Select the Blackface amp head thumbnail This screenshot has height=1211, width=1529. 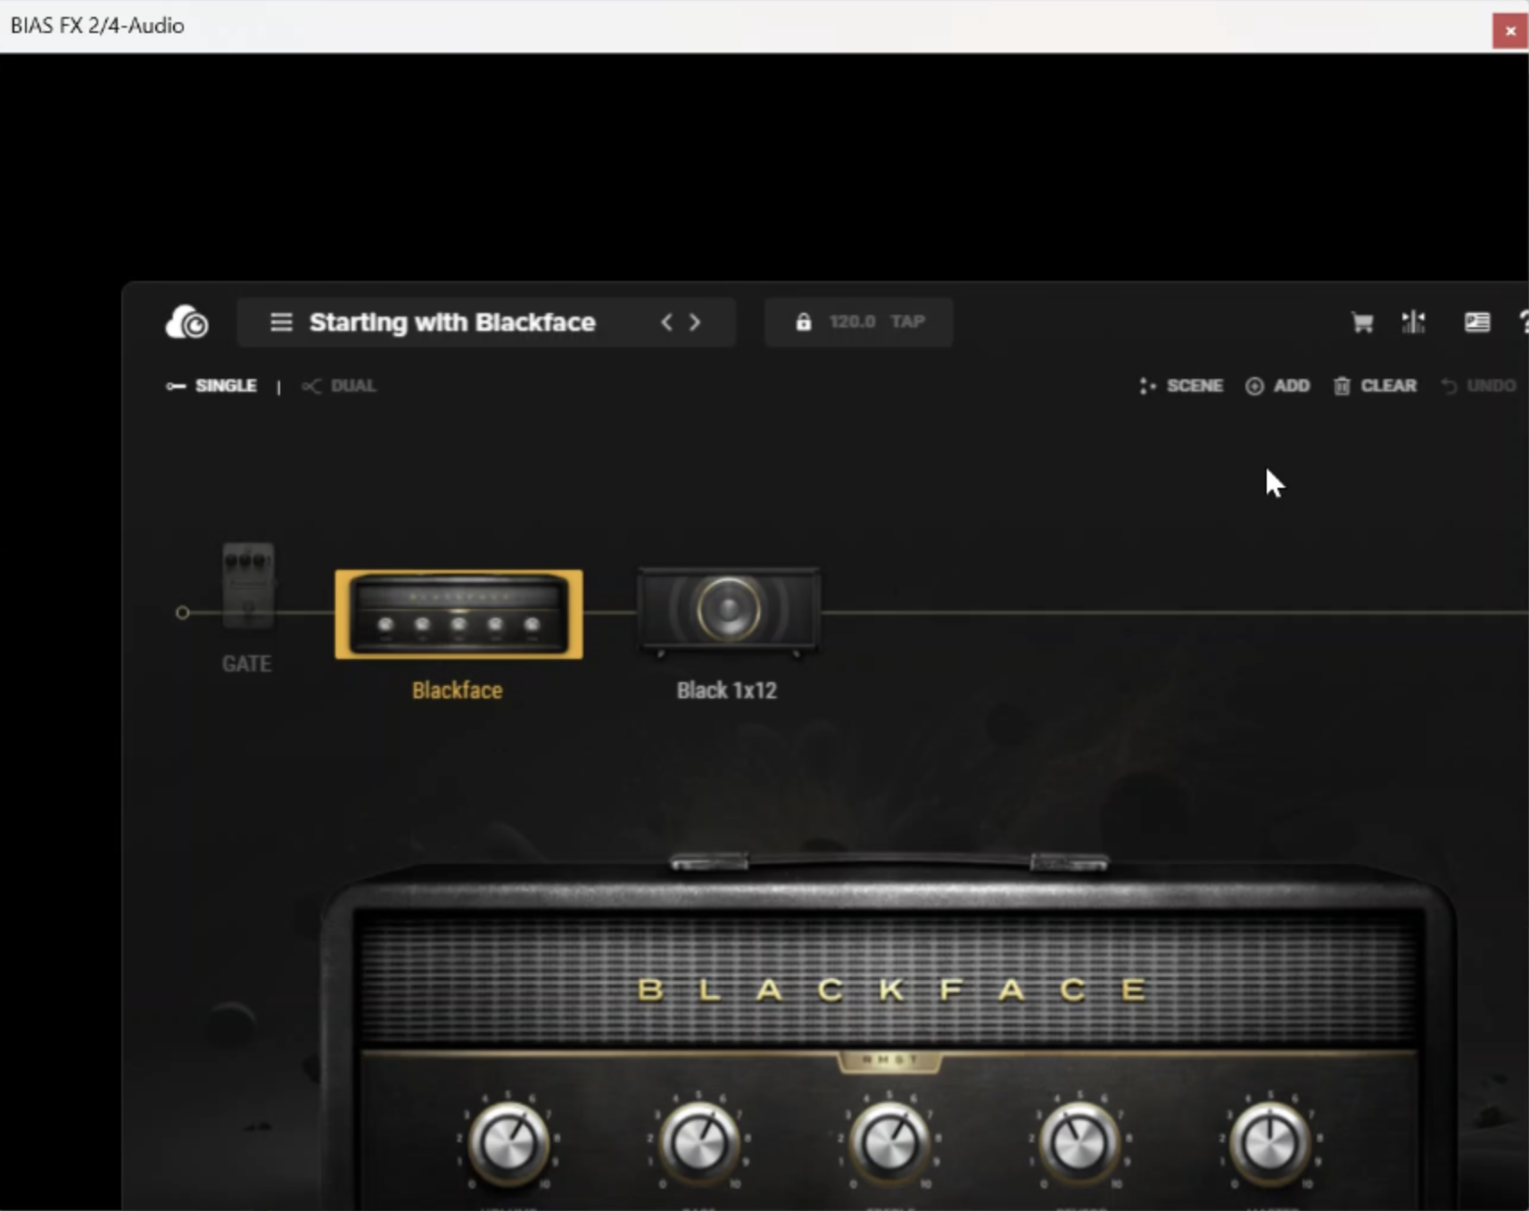459,614
